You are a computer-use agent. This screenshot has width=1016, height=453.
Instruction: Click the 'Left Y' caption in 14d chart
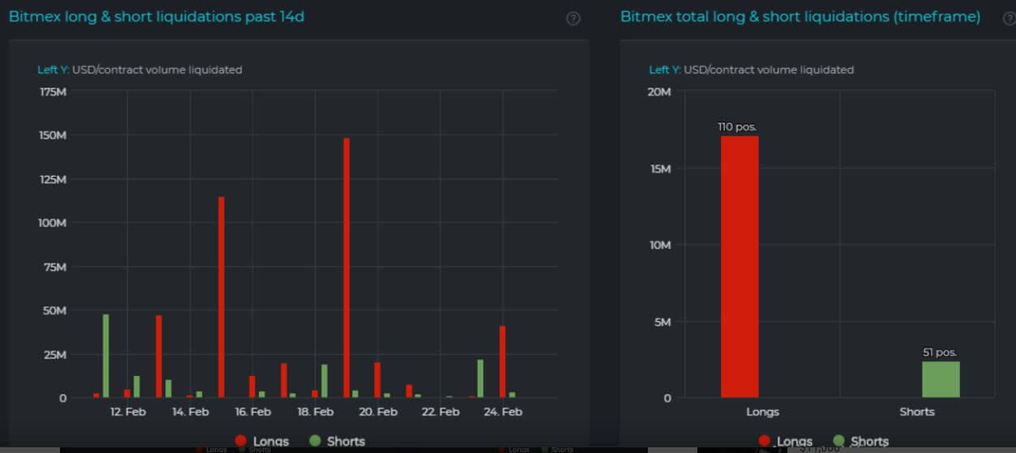(x=53, y=70)
